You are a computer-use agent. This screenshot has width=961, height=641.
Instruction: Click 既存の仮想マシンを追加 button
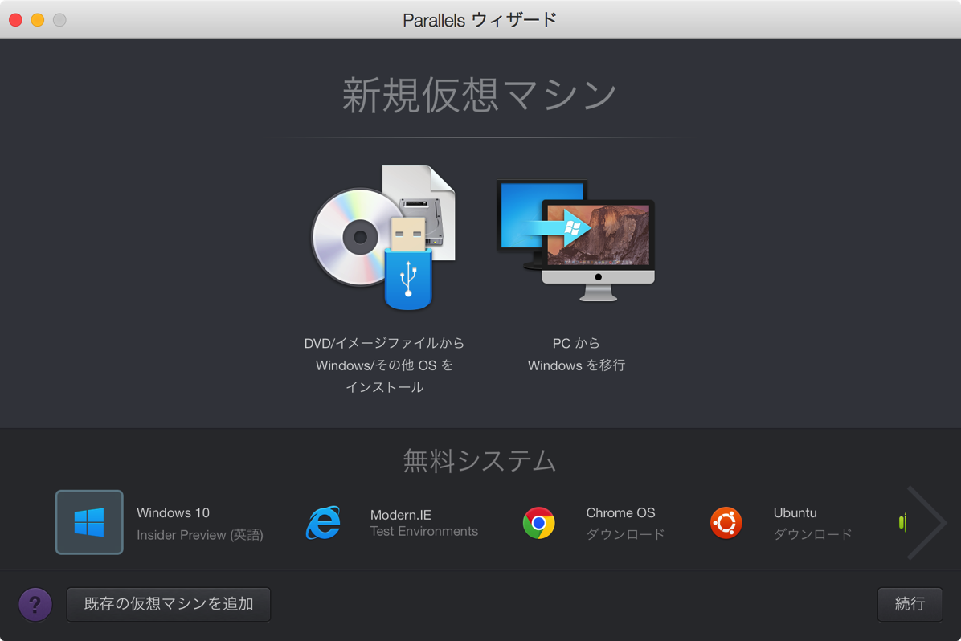tap(168, 604)
